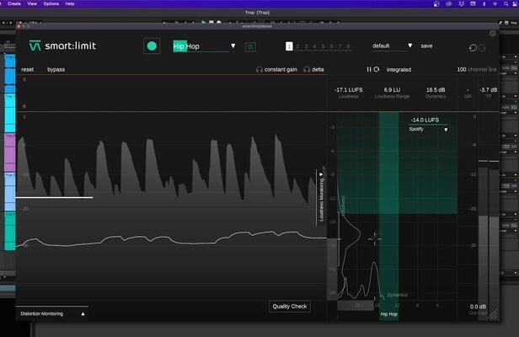Viewport: 519px width, 337px height.
Task: Pause the loudness measurement
Action: pos(369,70)
